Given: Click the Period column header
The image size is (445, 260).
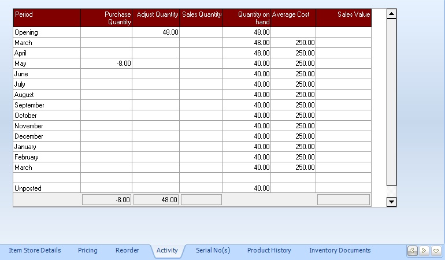Looking at the screenshot, I should 47,18.
